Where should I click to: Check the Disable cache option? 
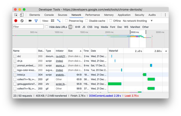86,21
